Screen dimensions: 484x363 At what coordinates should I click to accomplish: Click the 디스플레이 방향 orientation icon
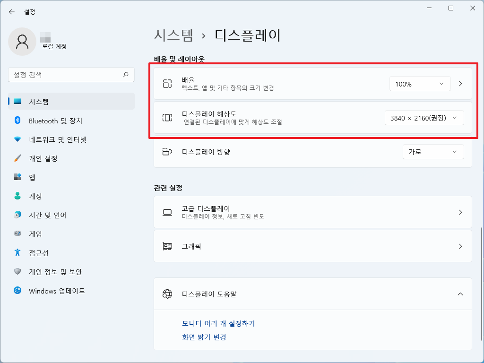(x=167, y=152)
